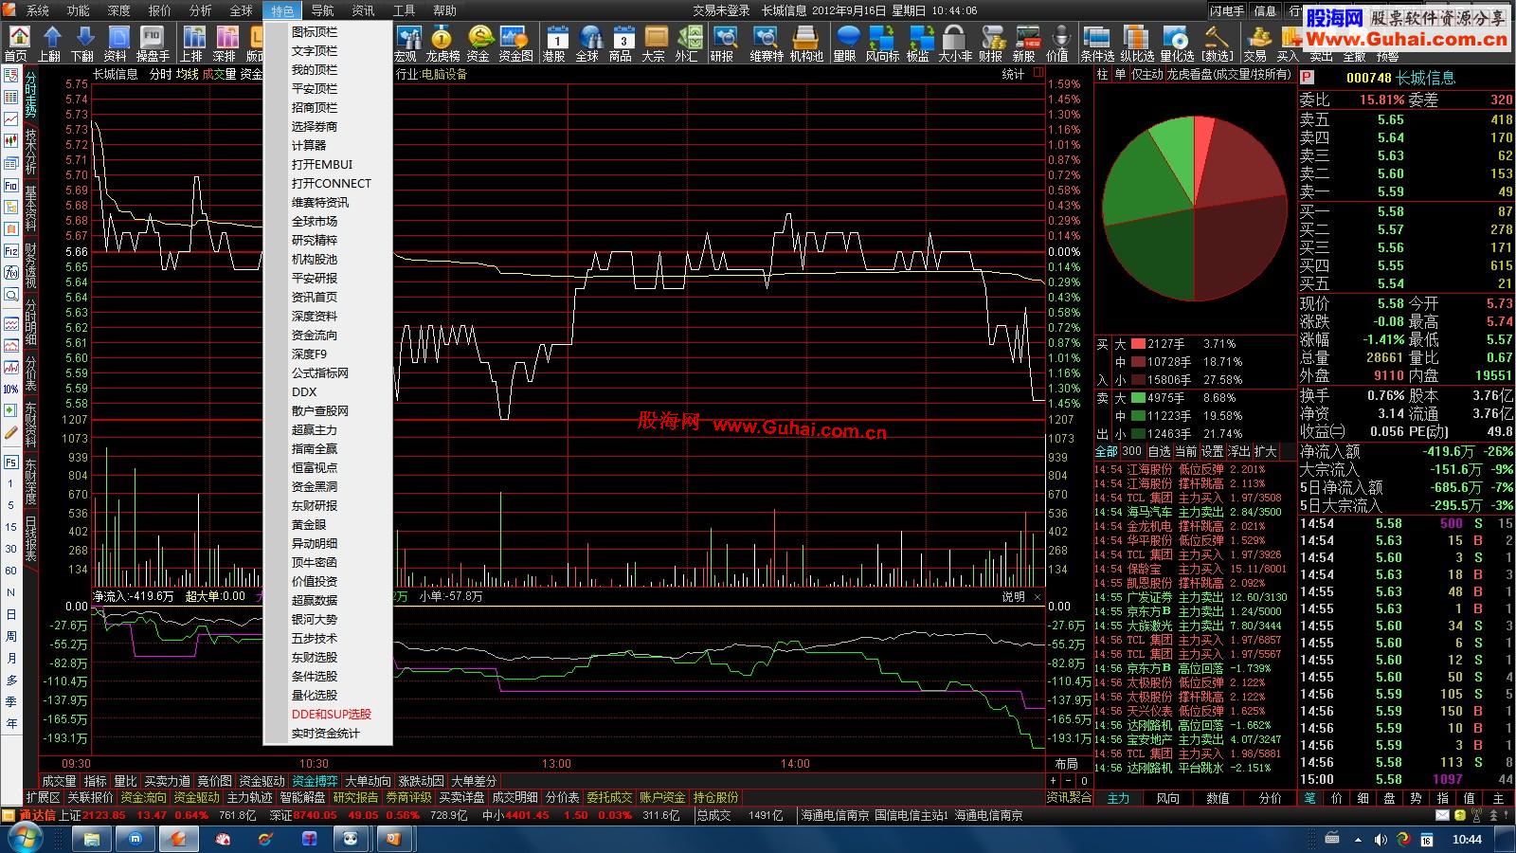Click the 上翻 up arrow icon
Screen dimensions: 1516x853
(x=50, y=44)
